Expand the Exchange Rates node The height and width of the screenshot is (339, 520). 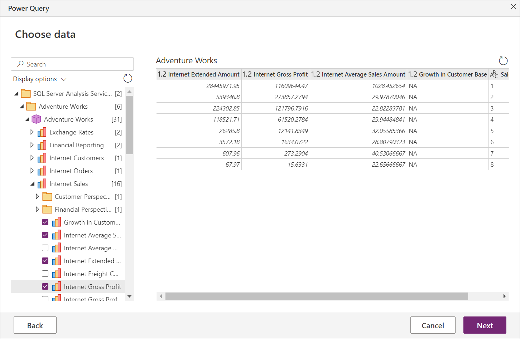pyautogui.click(x=32, y=132)
